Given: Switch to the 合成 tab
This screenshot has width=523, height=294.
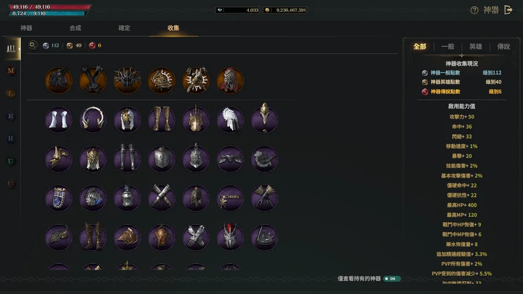Looking at the screenshot, I should 76,28.
